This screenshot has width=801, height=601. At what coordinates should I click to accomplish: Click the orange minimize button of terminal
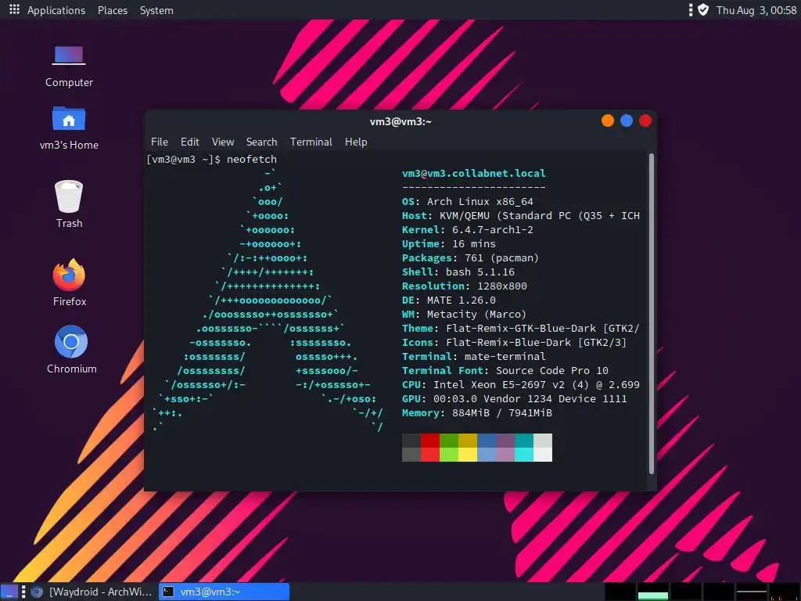[607, 121]
